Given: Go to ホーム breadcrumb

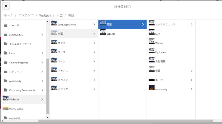Looking at the screenshot, I should (8, 15).
